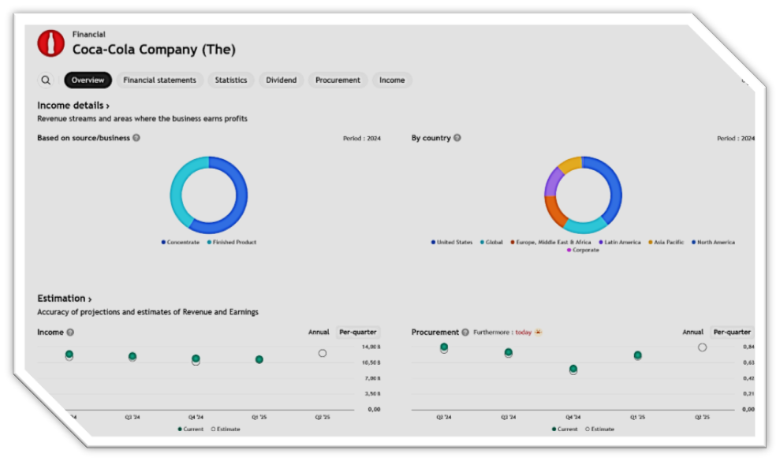Click Income chart data point for Q3 '24
This screenshot has width=780, height=461.
coord(132,356)
